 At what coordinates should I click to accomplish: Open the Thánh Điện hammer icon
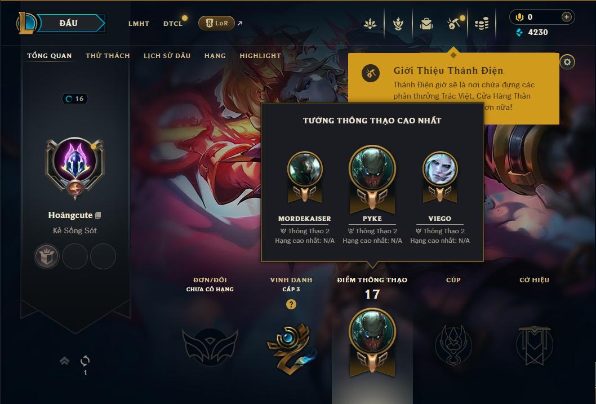coord(454,24)
